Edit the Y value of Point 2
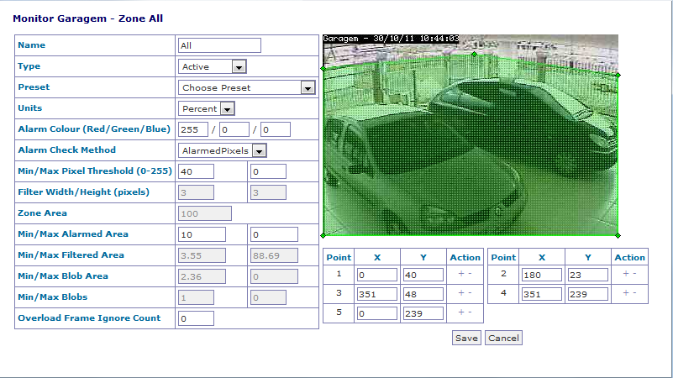 point(588,275)
